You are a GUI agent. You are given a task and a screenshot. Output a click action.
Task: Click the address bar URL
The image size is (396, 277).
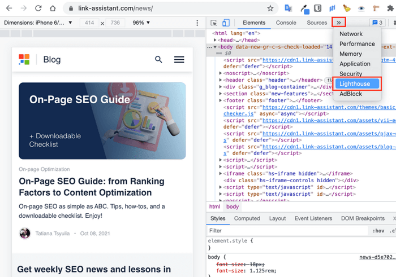pyautogui.click(x=115, y=8)
